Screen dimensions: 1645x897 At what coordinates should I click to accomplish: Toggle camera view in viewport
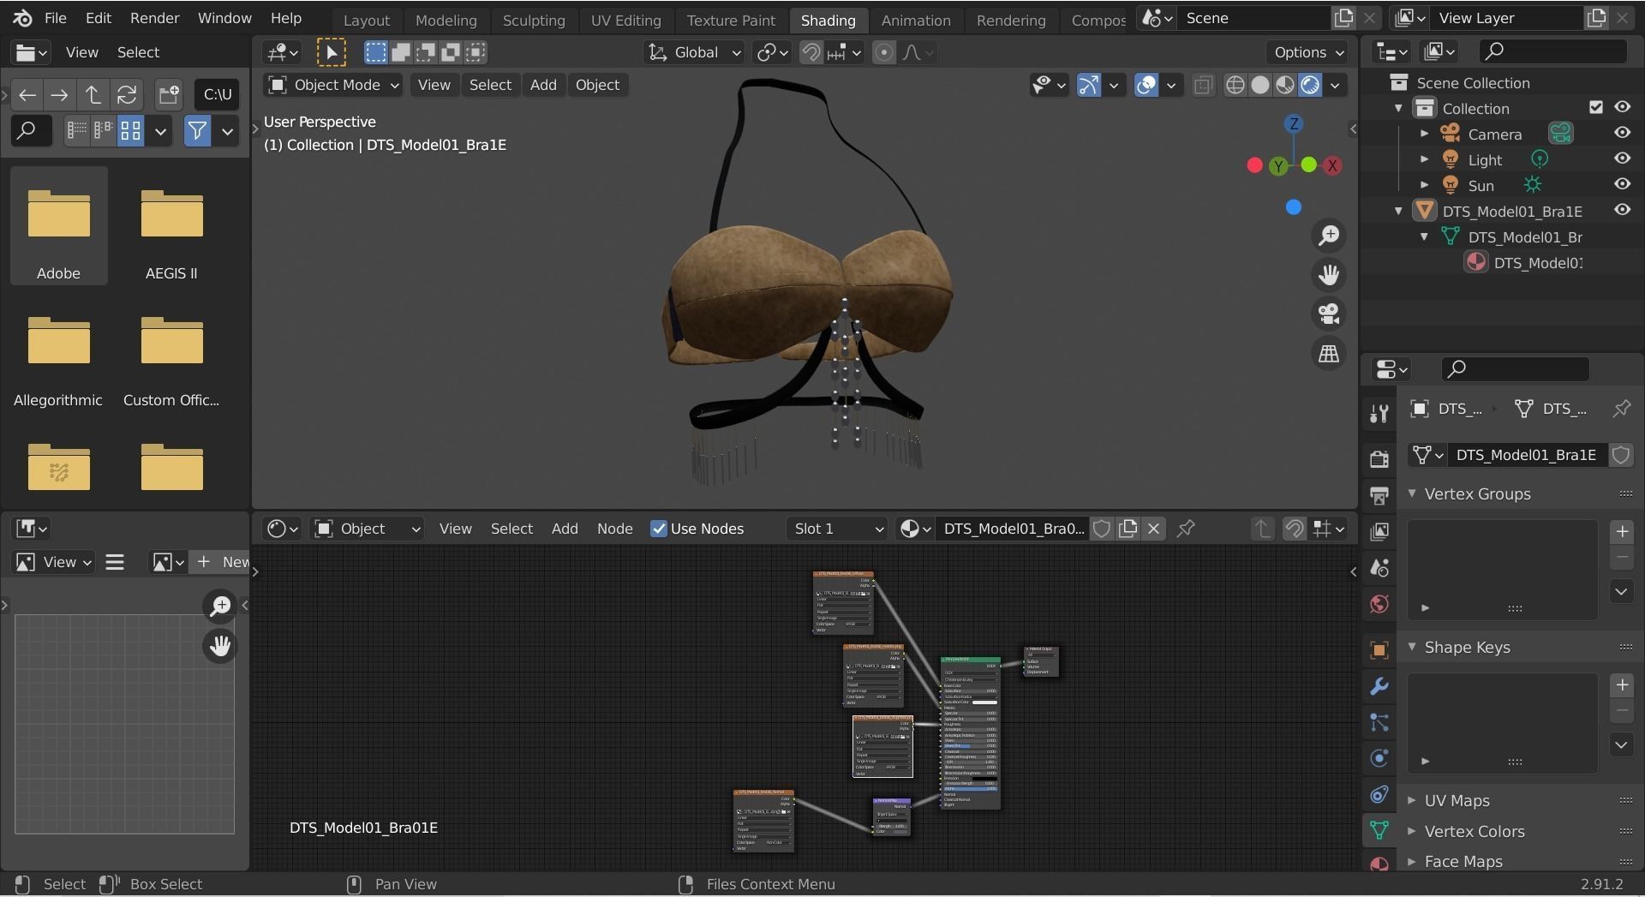click(x=1329, y=314)
